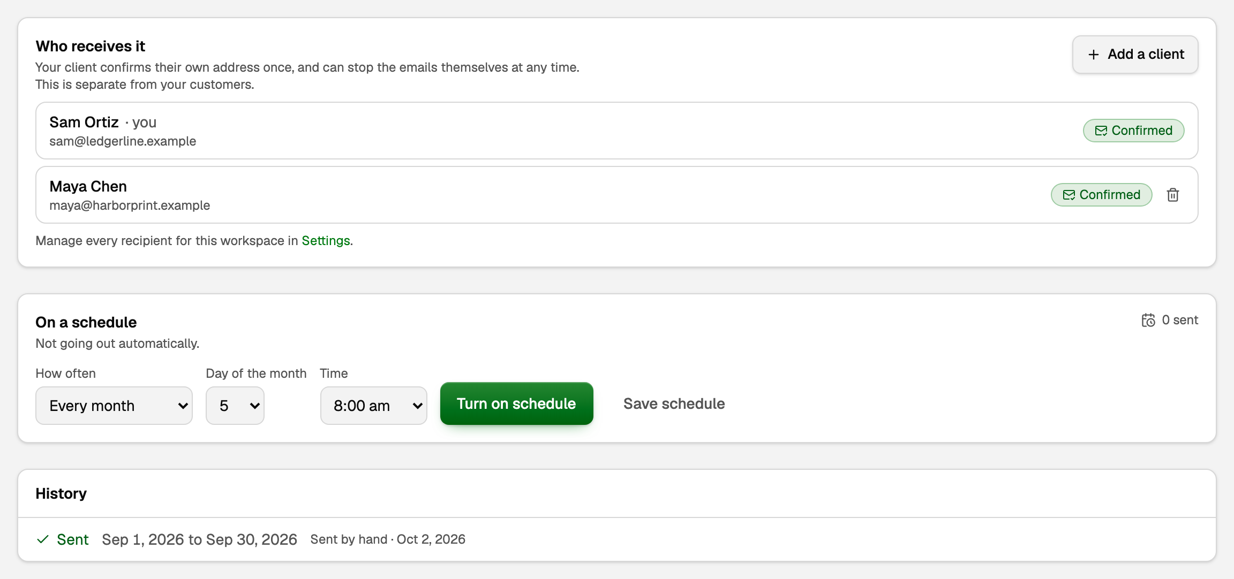Open the Sent history entry for September 2026
The width and height of the screenshot is (1234, 579).
coord(617,539)
